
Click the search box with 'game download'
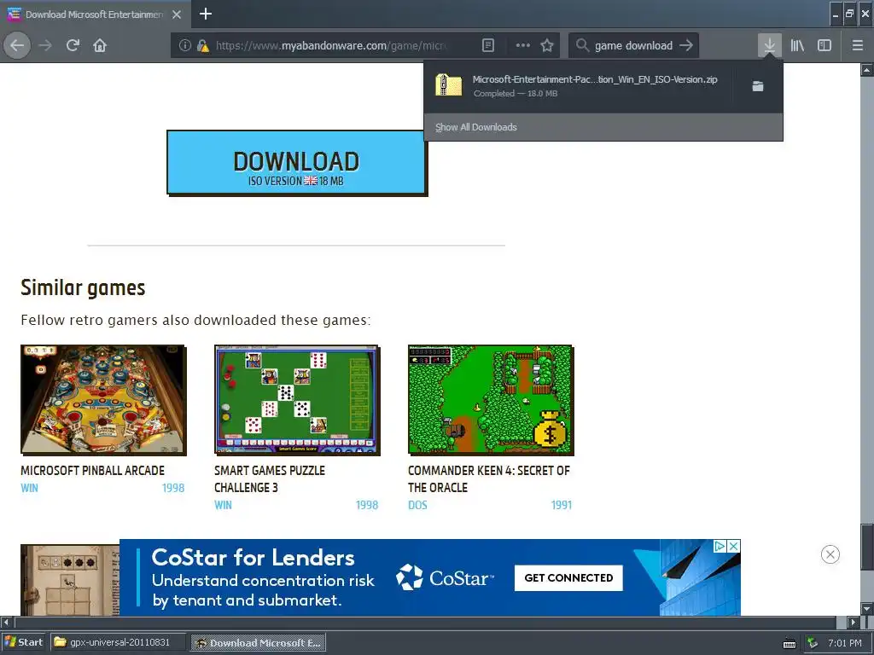point(633,46)
